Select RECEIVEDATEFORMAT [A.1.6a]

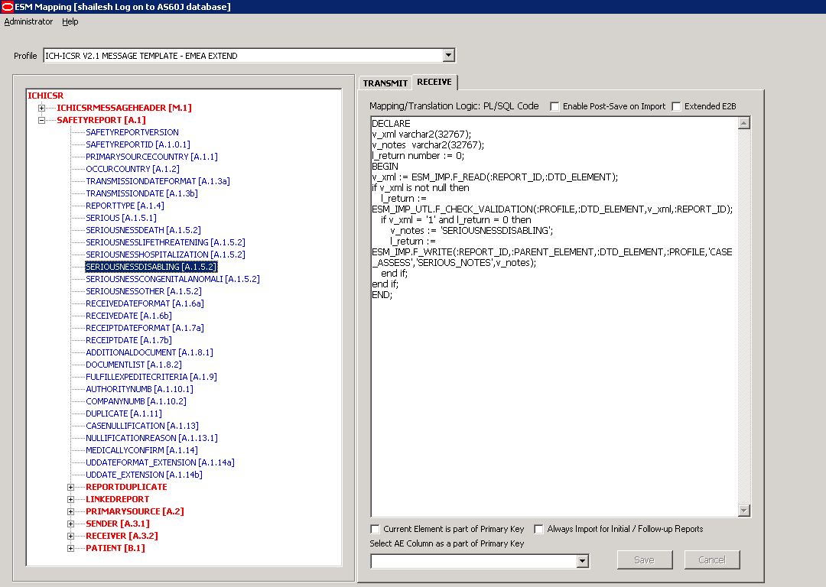click(145, 303)
